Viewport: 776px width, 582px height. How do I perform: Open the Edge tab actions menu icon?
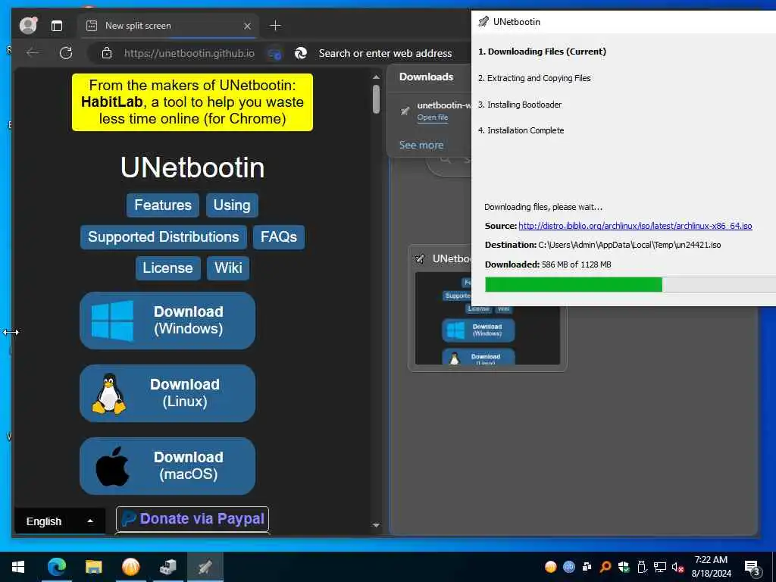[x=57, y=26]
